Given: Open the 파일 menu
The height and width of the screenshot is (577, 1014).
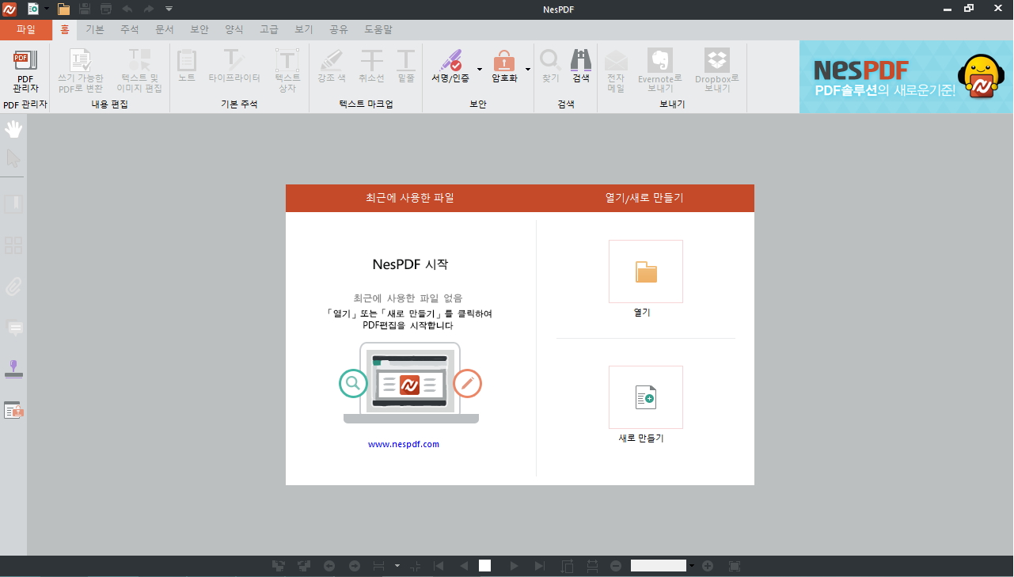Looking at the screenshot, I should click(26, 30).
